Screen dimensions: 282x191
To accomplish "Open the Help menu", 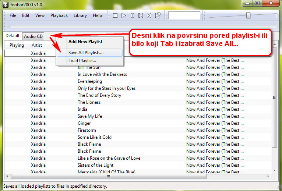I will click(x=97, y=15).
